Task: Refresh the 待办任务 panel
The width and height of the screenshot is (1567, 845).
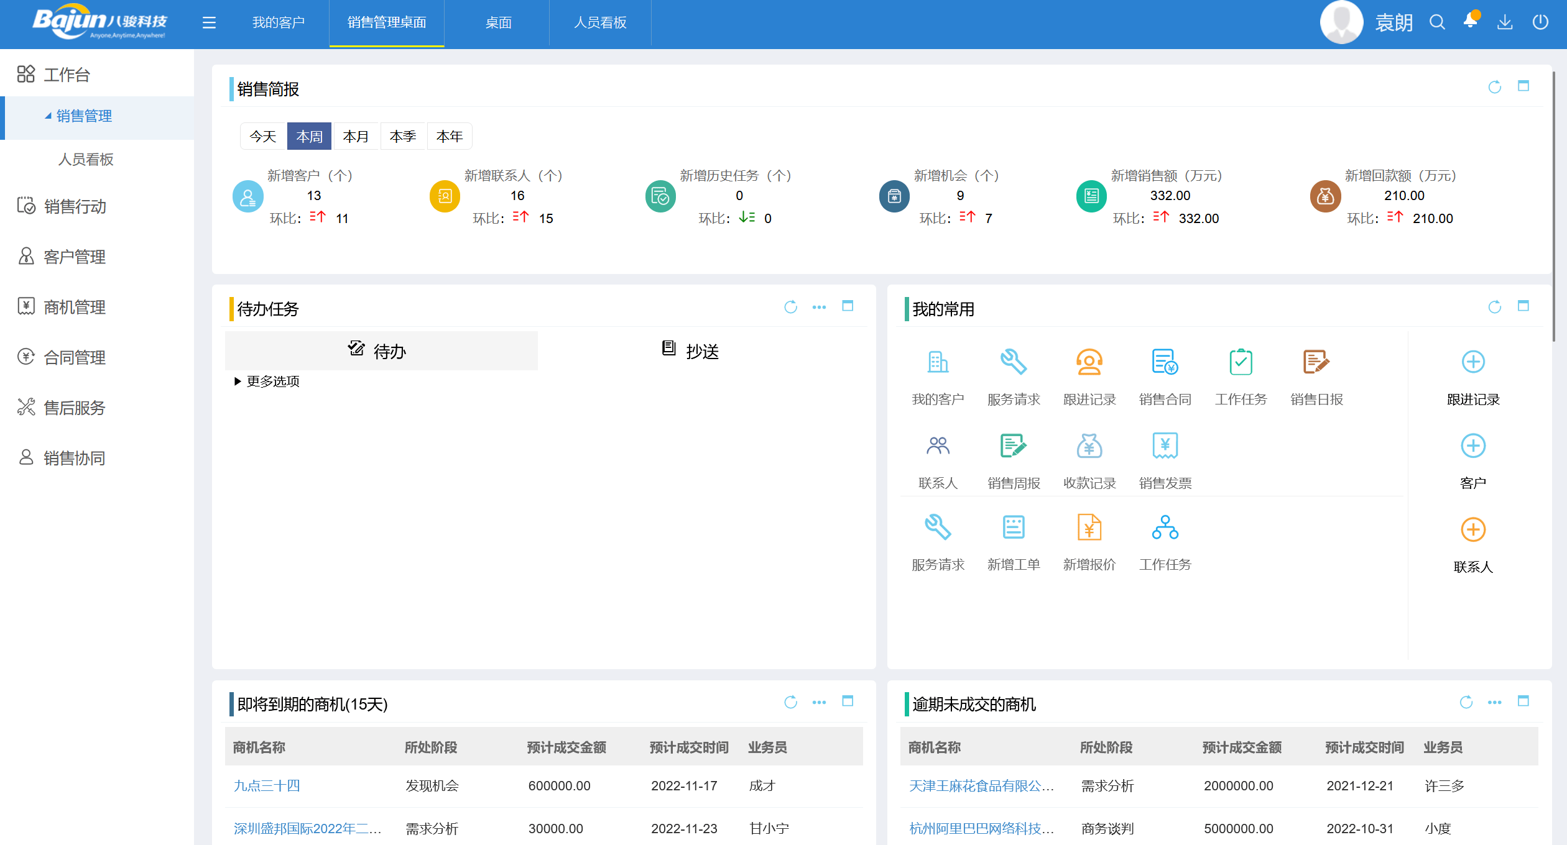Action: pyautogui.click(x=790, y=307)
